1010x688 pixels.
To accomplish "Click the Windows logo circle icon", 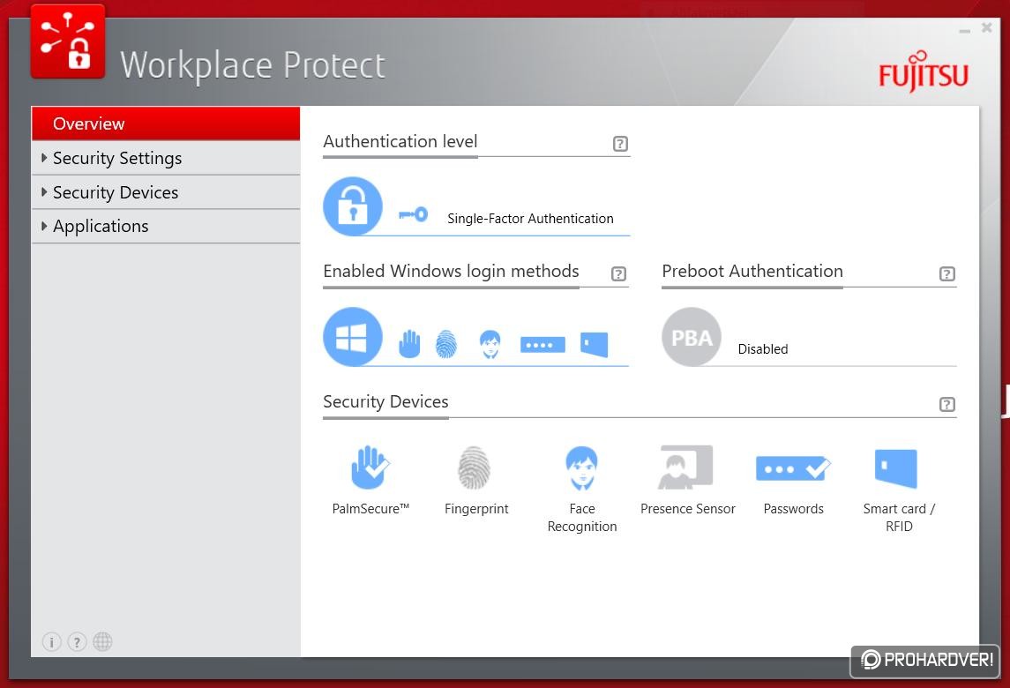I will 352,337.
